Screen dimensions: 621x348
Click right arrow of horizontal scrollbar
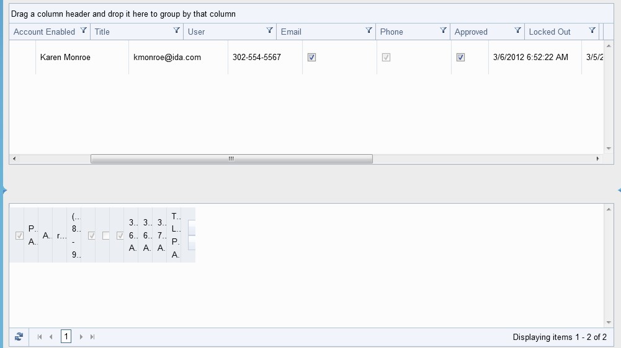(597, 159)
